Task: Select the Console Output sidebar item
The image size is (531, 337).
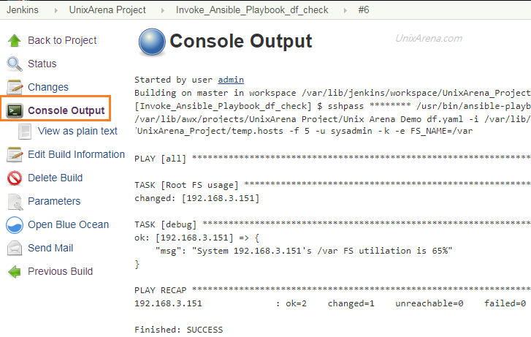Action: pos(66,110)
